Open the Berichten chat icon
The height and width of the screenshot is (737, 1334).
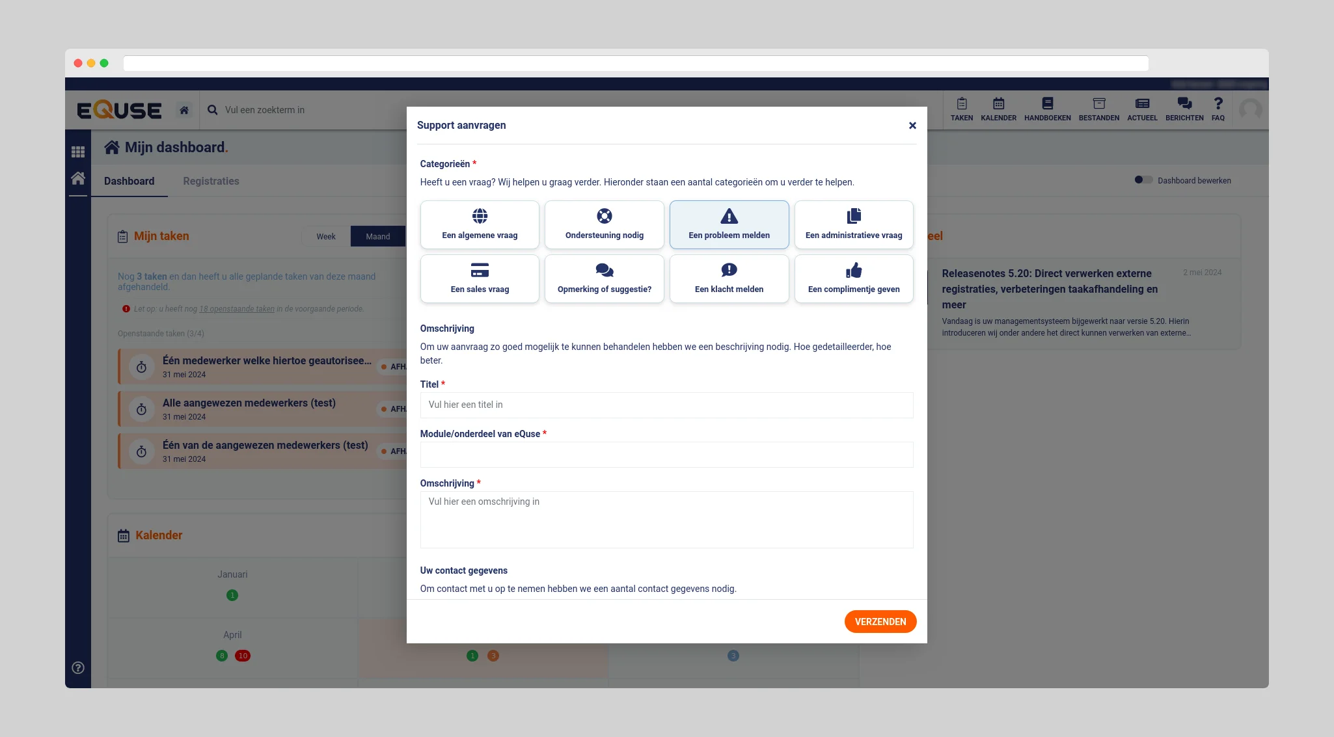(1184, 109)
